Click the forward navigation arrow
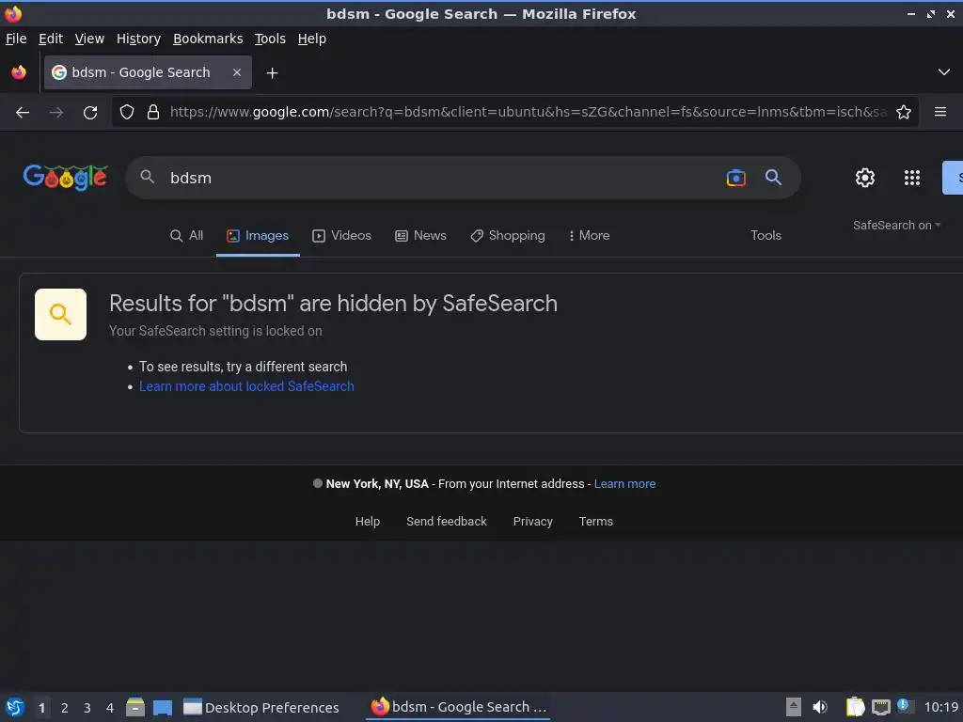Image resolution: width=963 pixels, height=722 pixels. tap(55, 113)
